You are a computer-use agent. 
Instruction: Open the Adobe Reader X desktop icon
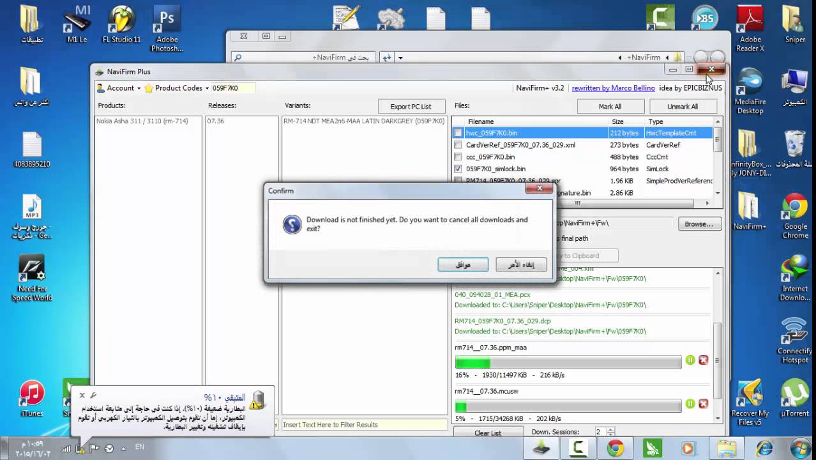click(750, 29)
